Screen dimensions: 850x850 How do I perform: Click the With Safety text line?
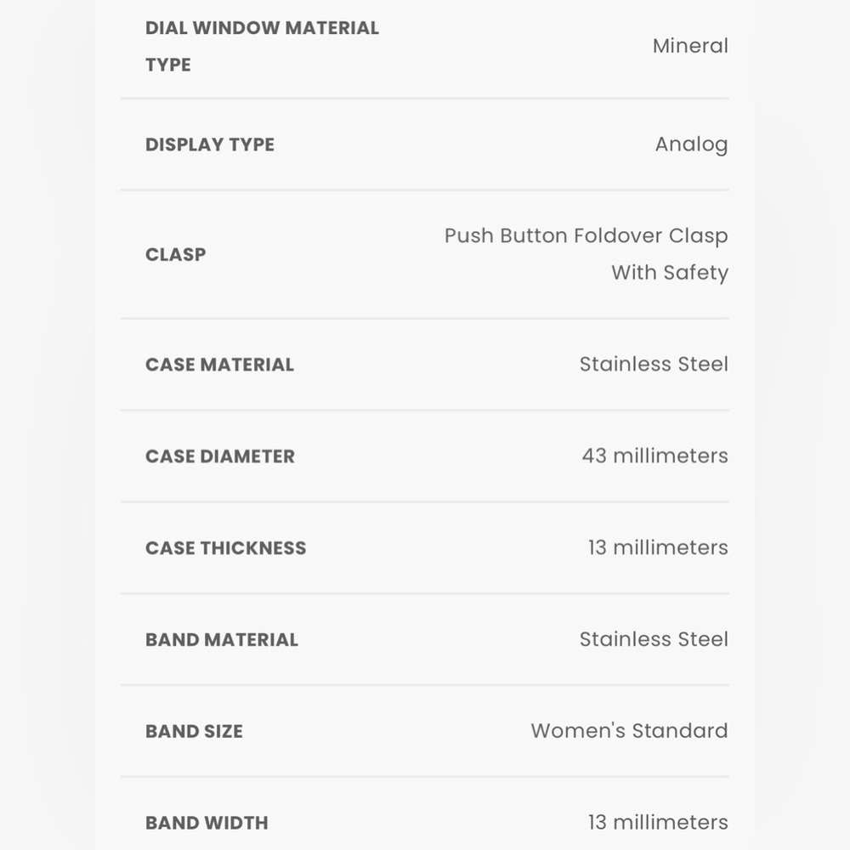[x=670, y=273]
